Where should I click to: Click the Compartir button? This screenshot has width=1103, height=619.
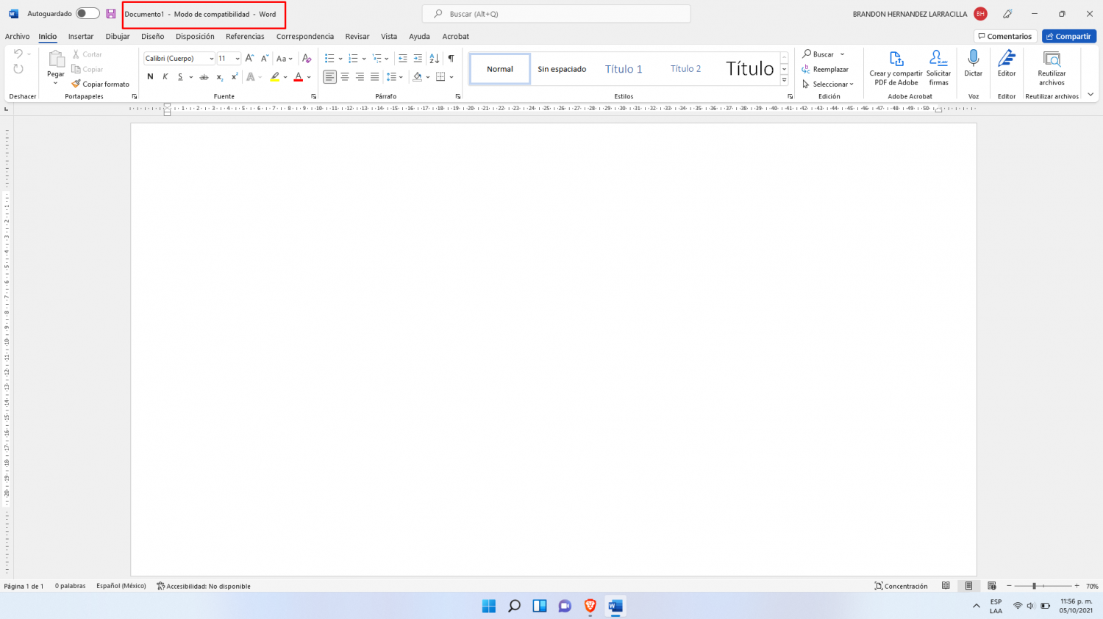pos(1068,36)
